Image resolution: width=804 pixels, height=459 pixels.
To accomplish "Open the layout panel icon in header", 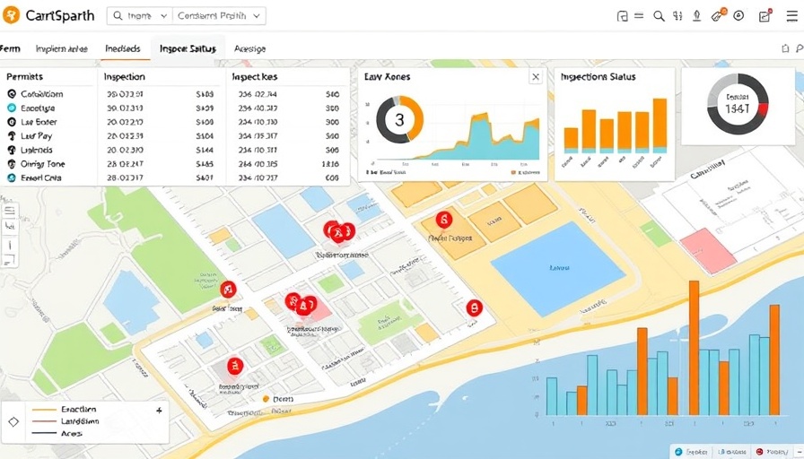I will point(622,16).
